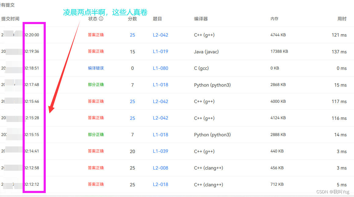
Task: Click the 部分正确 status at 02:15:15
Action: (x=96, y=134)
